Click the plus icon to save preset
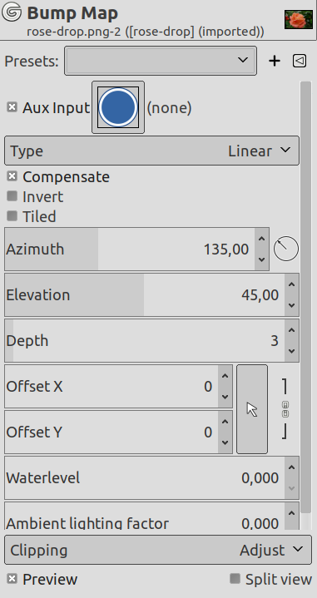This screenshot has width=317, height=598. [275, 61]
